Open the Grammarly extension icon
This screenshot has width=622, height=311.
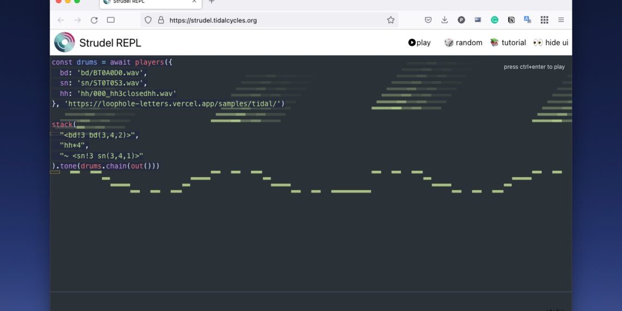point(494,20)
